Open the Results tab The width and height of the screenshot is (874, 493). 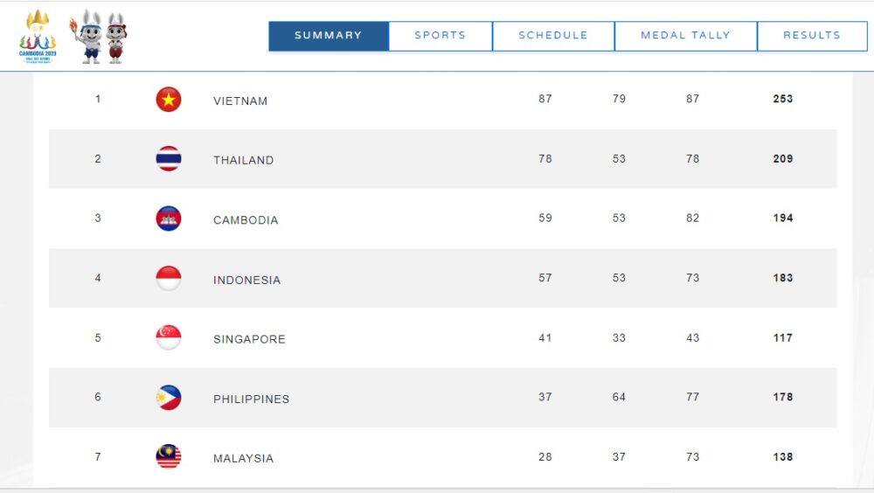pyautogui.click(x=812, y=36)
